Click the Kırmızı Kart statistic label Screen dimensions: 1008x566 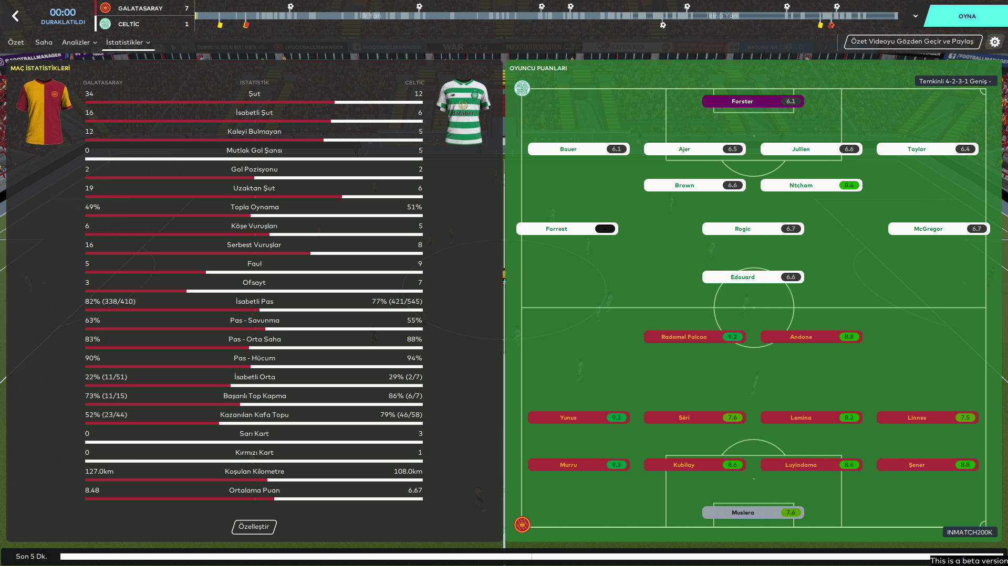pyautogui.click(x=254, y=453)
